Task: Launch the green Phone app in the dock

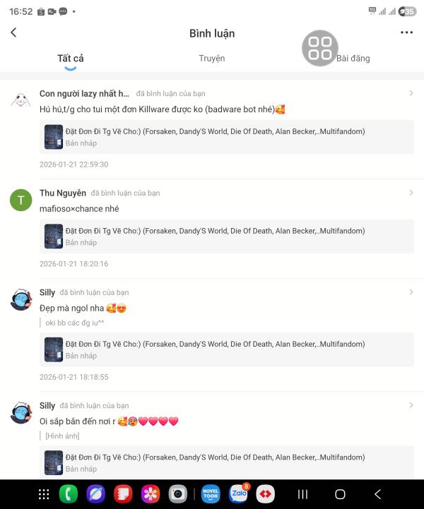Action: (x=69, y=494)
